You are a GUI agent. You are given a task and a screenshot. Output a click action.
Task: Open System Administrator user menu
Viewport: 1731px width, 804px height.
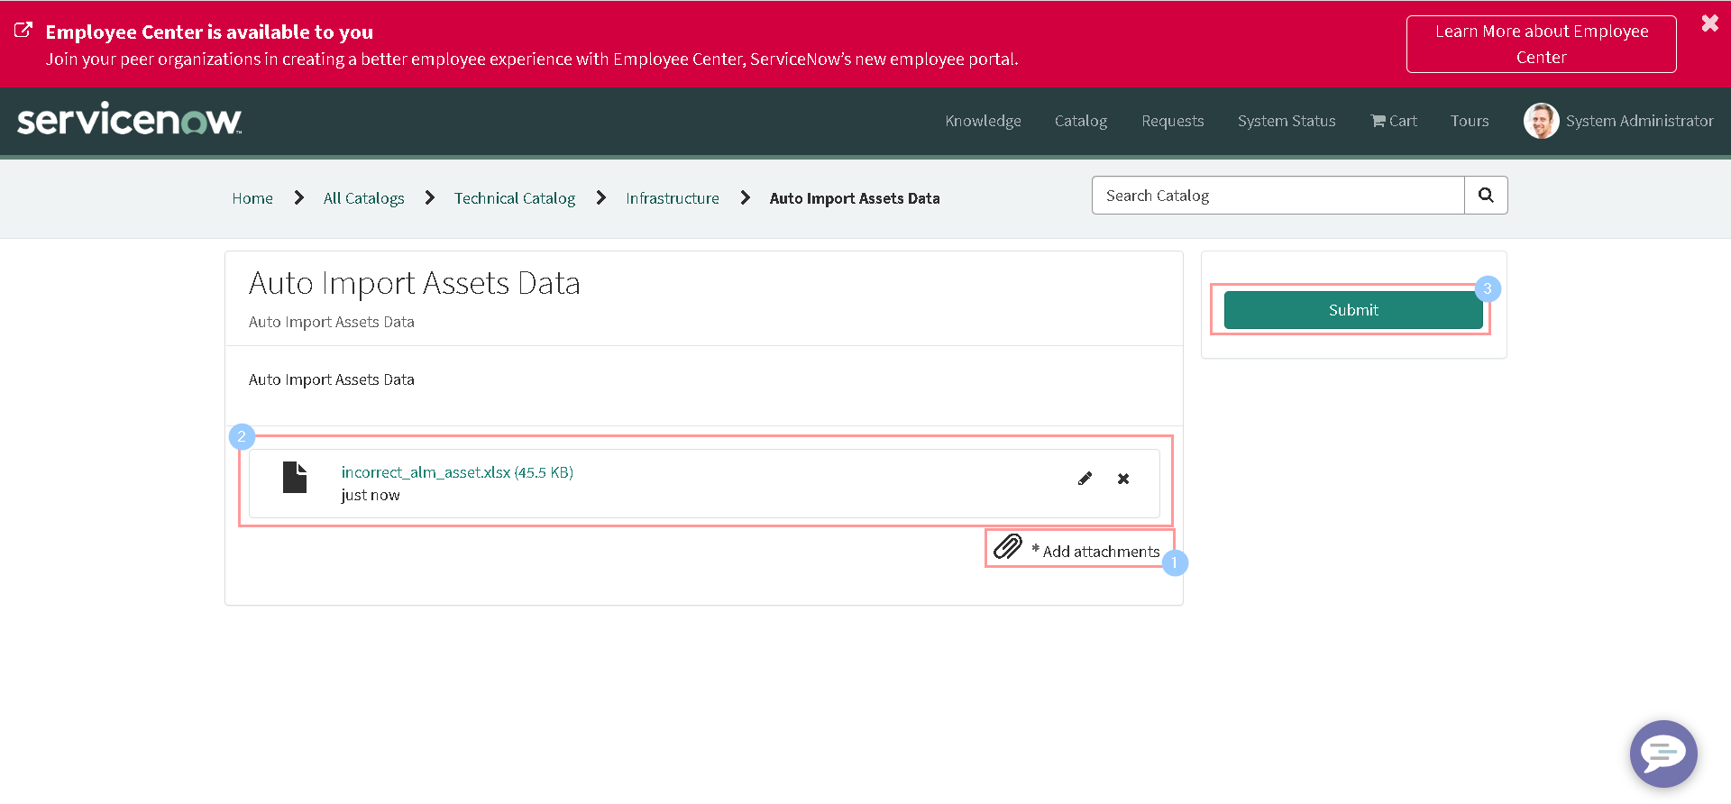1639,121
